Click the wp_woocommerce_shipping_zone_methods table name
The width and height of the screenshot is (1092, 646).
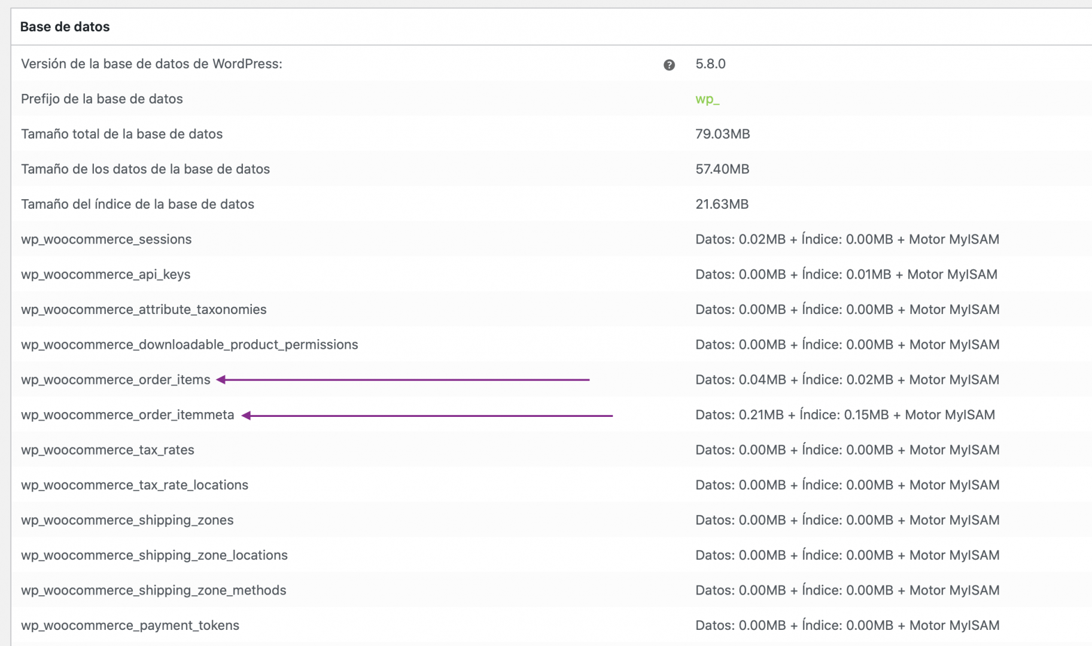pos(154,590)
